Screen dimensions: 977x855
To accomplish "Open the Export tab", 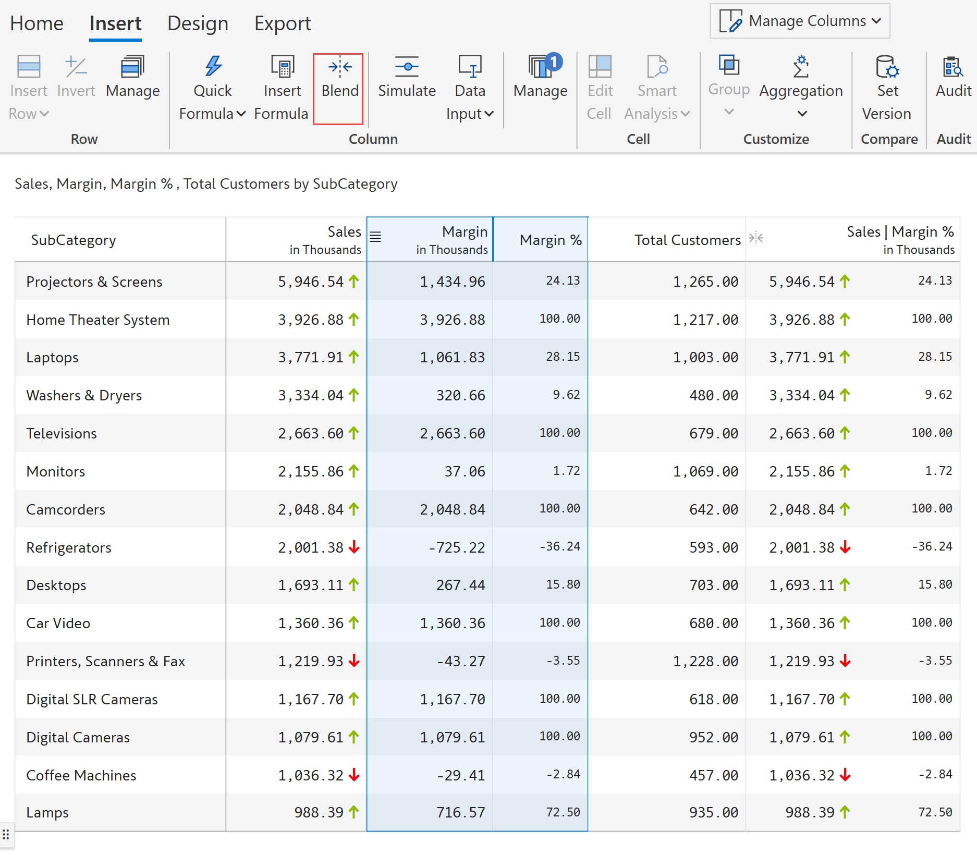I will pyautogui.click(x=283, y=23).
